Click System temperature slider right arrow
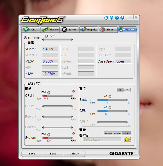The width and height of the screenshot is (163, 166). [x=127, y=100]
